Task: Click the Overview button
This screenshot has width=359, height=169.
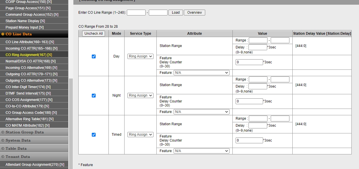Action: click(194, 13)
